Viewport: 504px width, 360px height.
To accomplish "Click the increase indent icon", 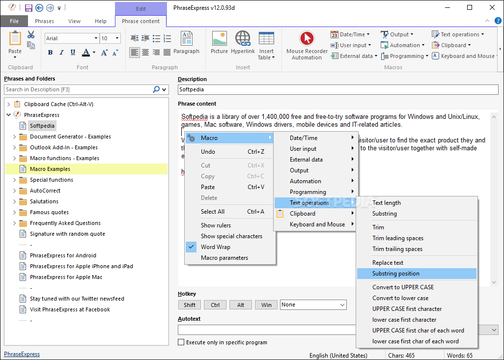I will tap(145, 38).
